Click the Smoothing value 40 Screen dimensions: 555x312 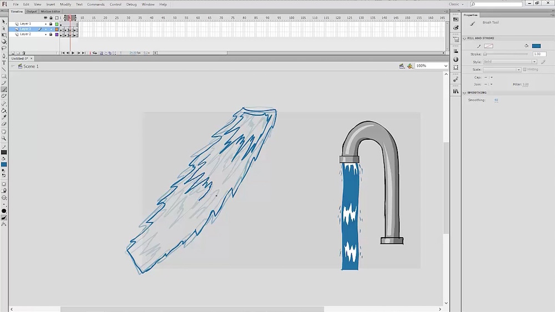point(496,100)
